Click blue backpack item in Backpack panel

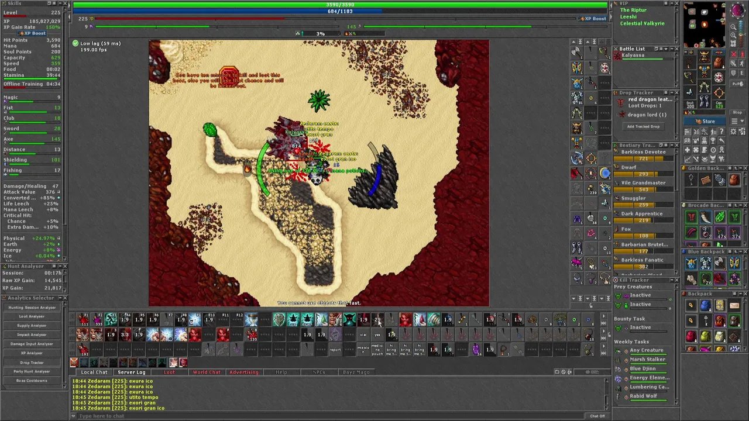[706, 305]
